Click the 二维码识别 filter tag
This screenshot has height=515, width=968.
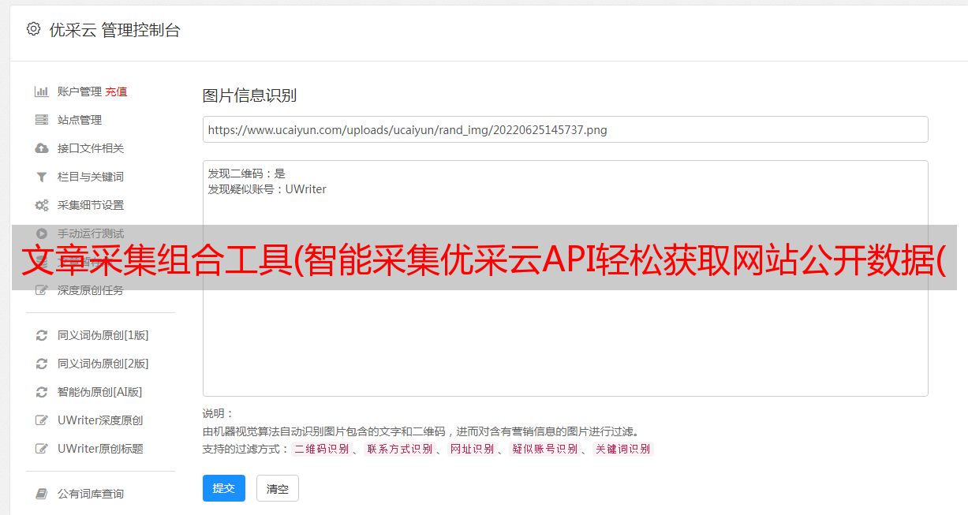coord(321,449)
